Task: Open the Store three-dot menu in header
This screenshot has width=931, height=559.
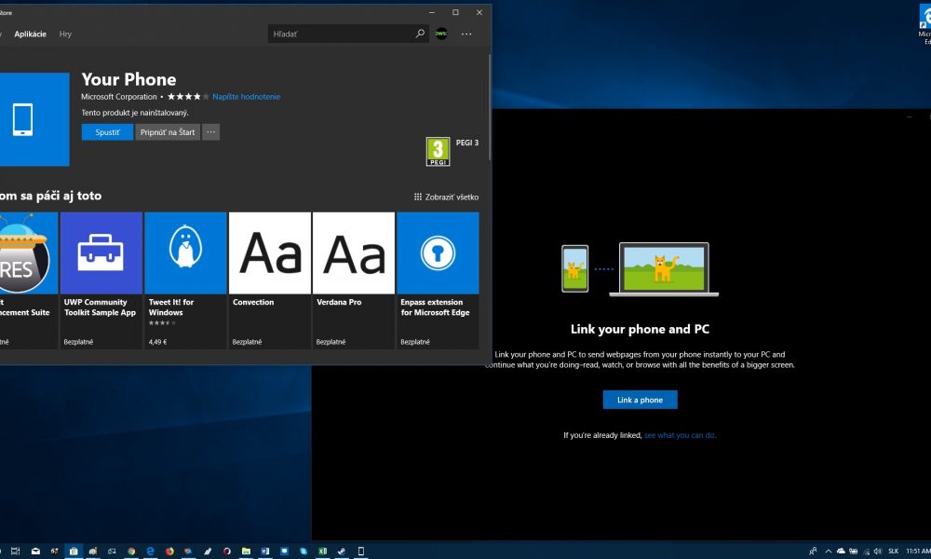Action: coord(466,34)
